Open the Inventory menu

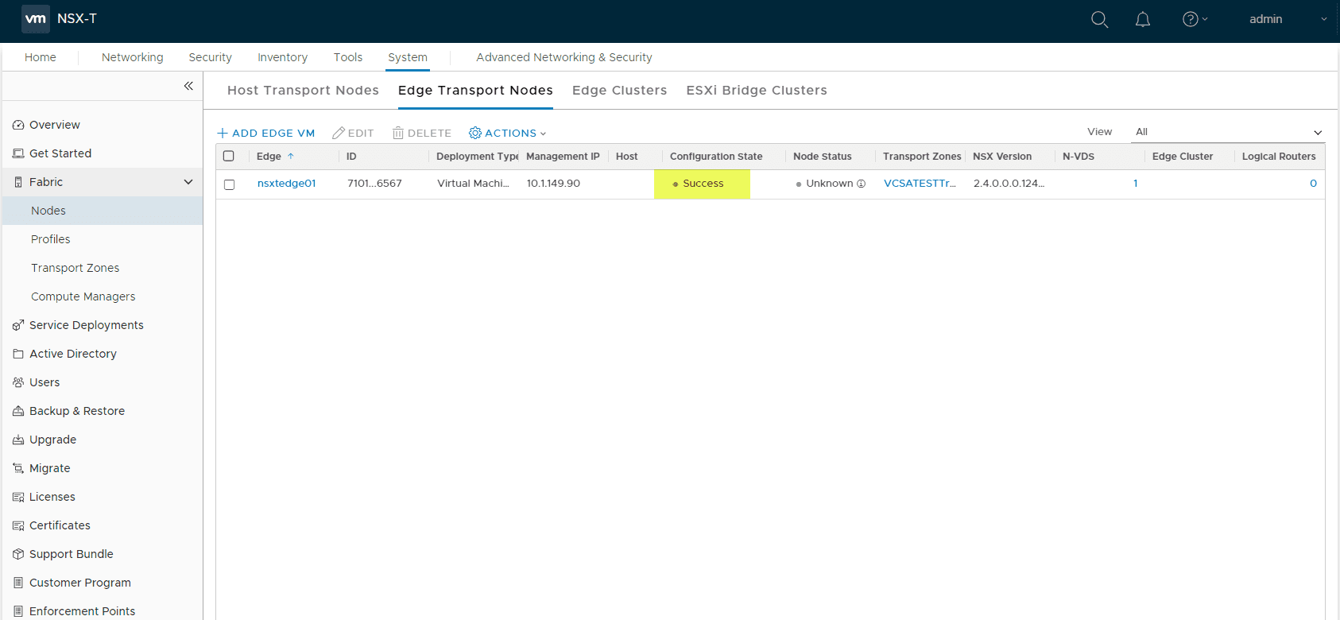282,57
